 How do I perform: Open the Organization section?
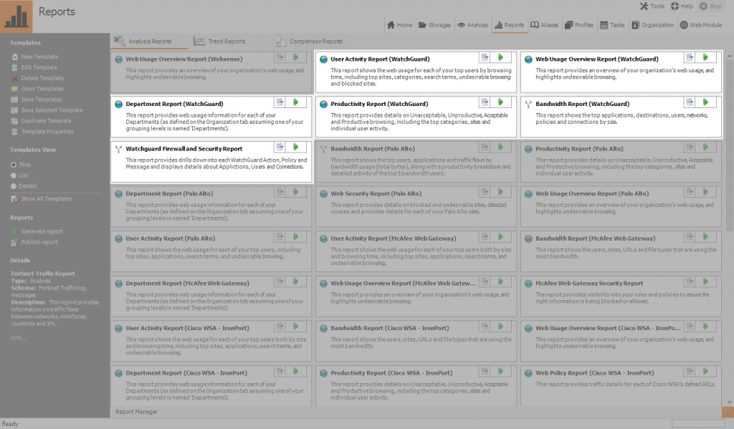652,25
